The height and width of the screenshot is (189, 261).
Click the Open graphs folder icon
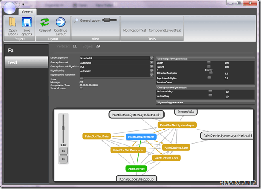(13, 22)
